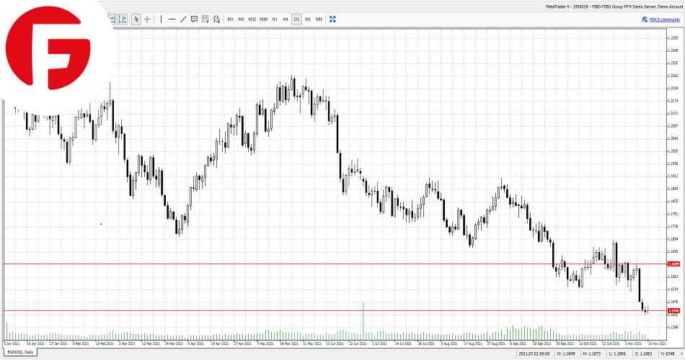Select the trendline drawing tool
The height and width of the screenshot is (360, 685).
click(x=183, y=19)
